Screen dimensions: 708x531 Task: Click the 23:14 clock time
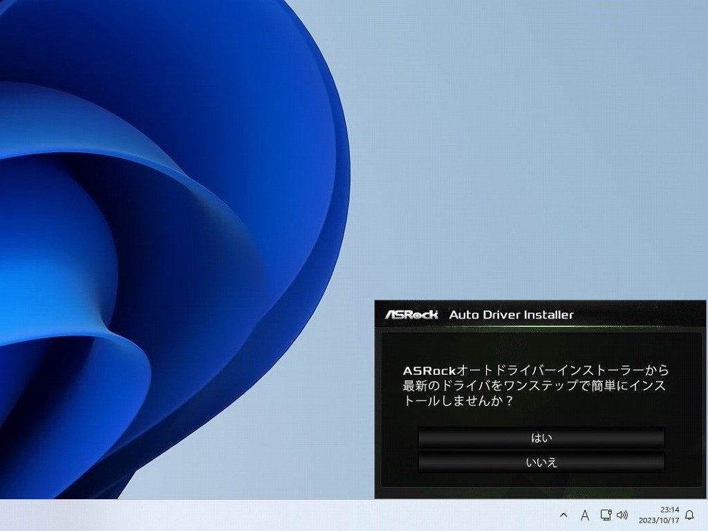[669, 510]
